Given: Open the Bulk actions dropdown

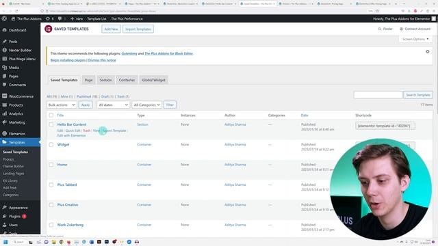Looking at the screenshot, I should (x=62, y=105).
